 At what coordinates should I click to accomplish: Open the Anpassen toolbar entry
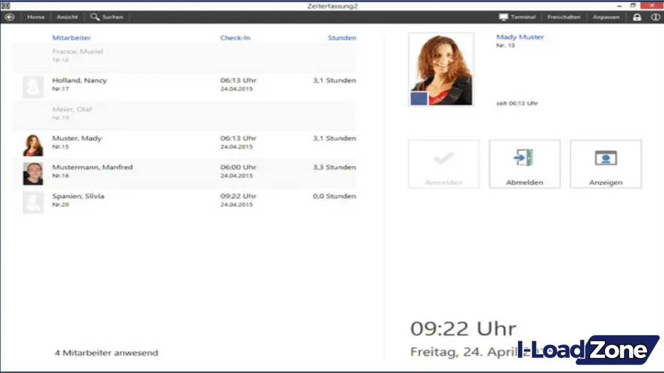(606, 17)
